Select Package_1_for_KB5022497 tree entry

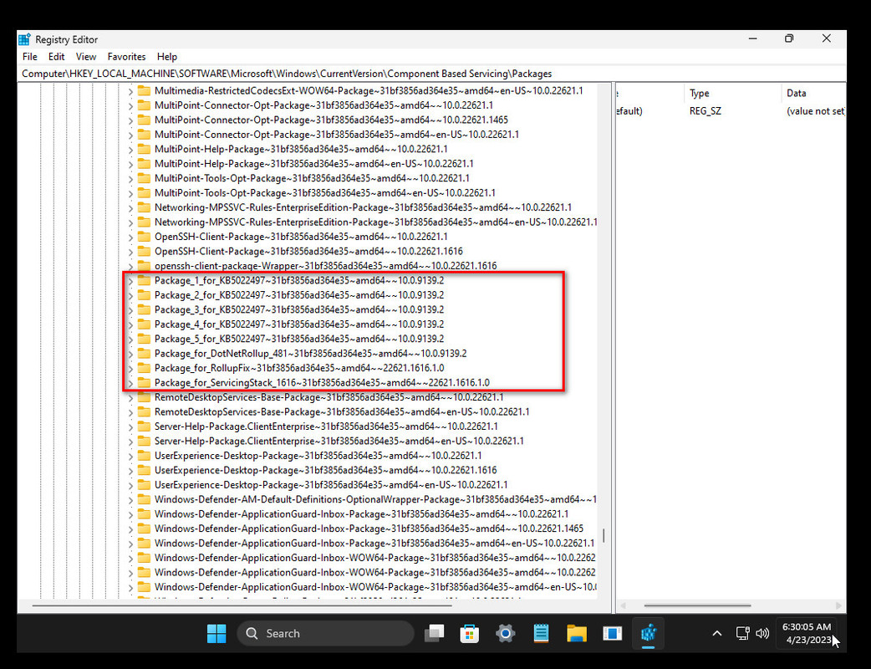pos(299,280)
